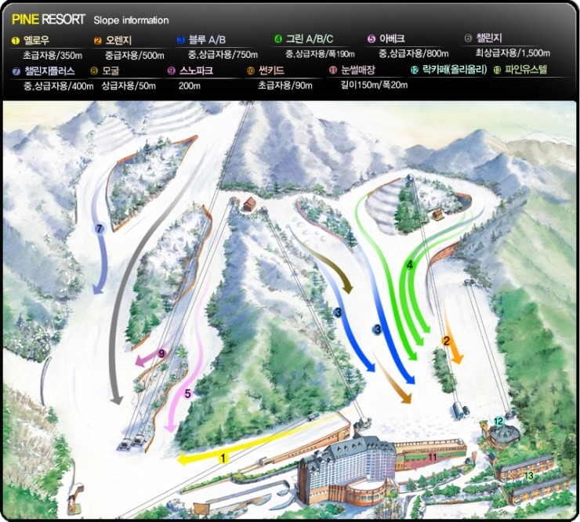Select the 9 marker on the snow park arrow
Viewport: 580px width, 522px height.
point(161,353)
